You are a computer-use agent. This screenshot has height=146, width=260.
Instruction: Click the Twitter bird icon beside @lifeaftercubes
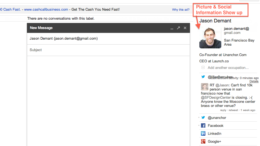point(203,77)
